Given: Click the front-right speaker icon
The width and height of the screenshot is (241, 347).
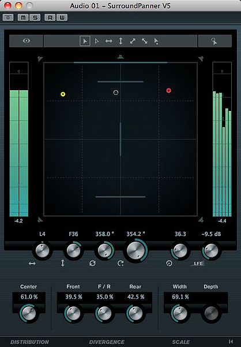Looking at the screenshot, I should click(201, 58).
